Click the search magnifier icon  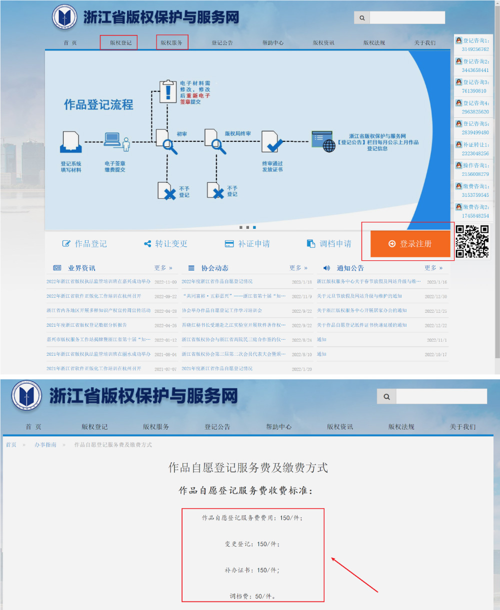coord(361,17)
